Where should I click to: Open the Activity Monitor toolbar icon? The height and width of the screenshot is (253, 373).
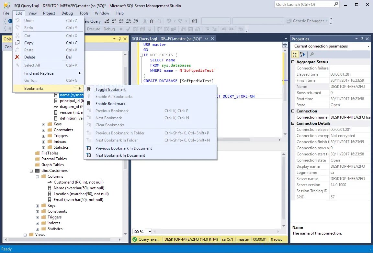pos(194,21)
